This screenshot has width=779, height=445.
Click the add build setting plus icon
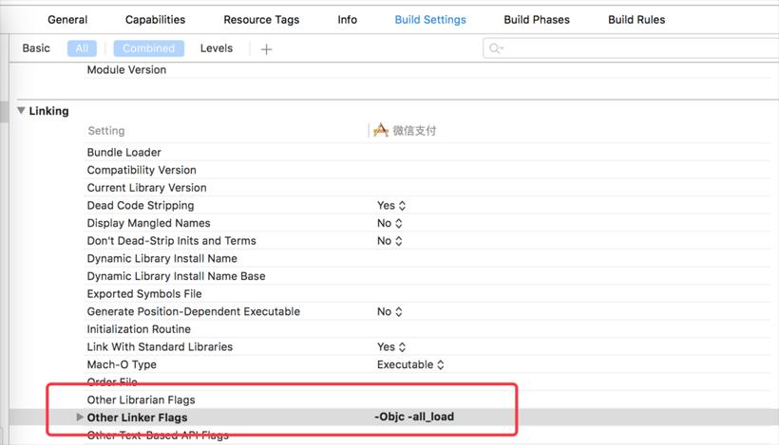pyautogui.click(x=266, y=49)
